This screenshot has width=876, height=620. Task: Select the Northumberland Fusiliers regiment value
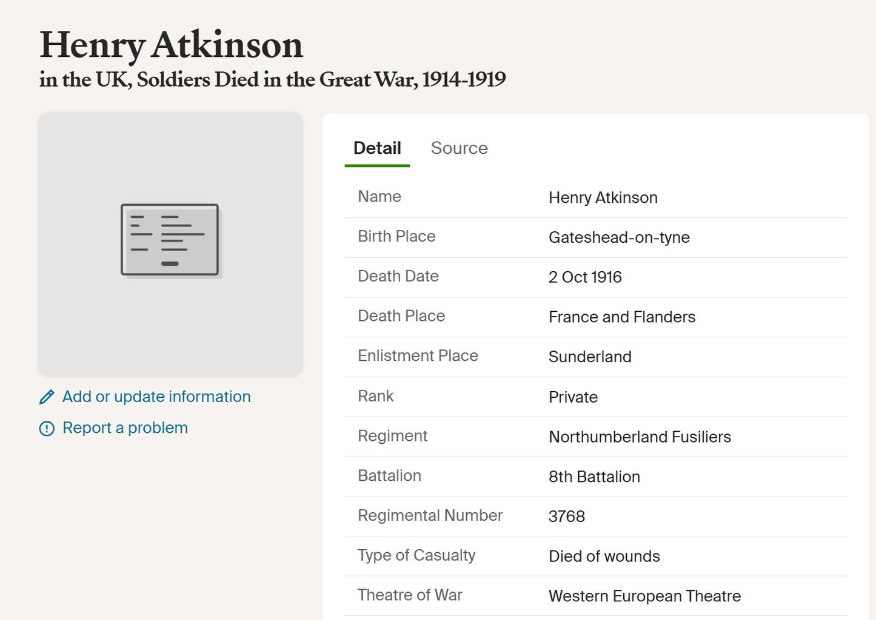pyautogui.click(x=640, y=437)
